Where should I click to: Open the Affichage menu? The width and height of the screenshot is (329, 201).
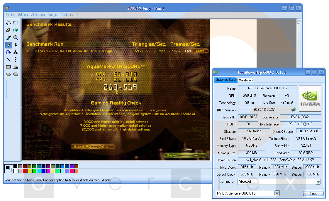[x=38, y=15]
